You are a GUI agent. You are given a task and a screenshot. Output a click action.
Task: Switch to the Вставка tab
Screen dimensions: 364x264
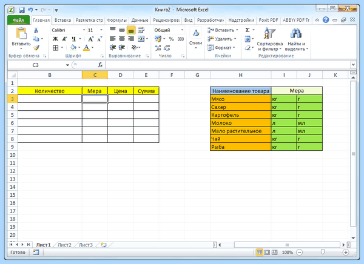click(x=62, y=20)
